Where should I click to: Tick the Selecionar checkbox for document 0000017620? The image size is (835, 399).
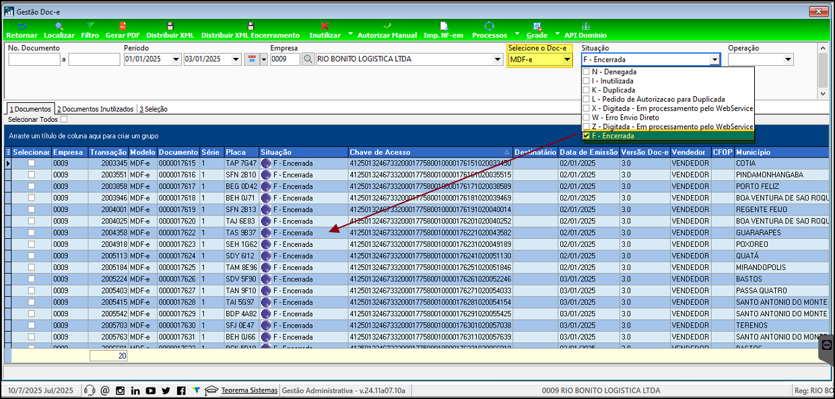click(x=31, y=221)
